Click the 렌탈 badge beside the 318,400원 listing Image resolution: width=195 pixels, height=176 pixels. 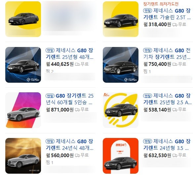147,11
